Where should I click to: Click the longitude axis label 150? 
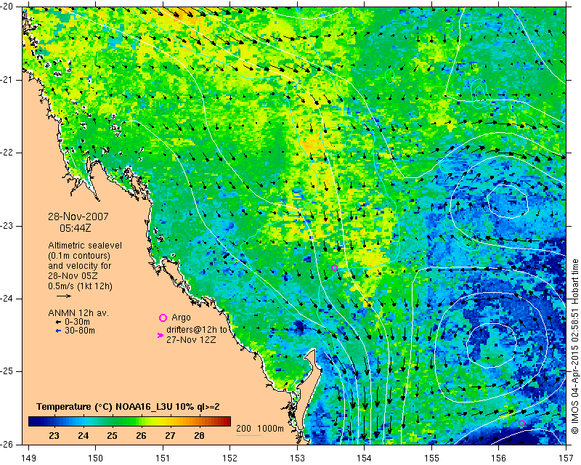pos(96,458)
